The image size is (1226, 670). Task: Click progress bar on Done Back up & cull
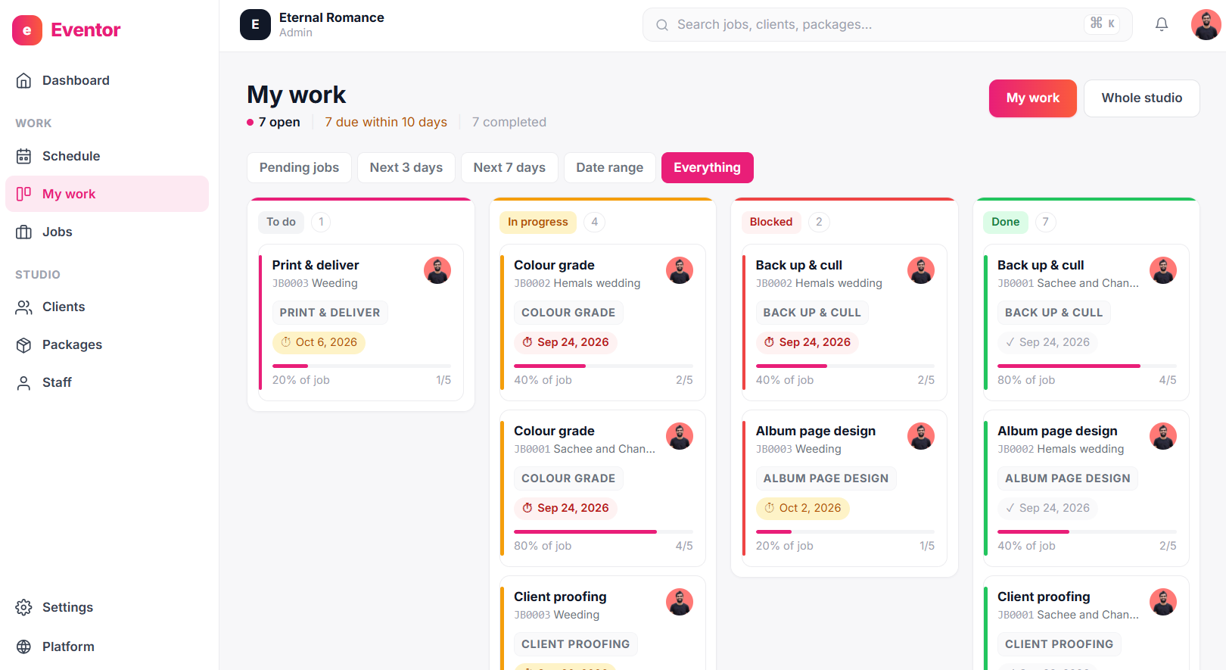coord(1087,366)
